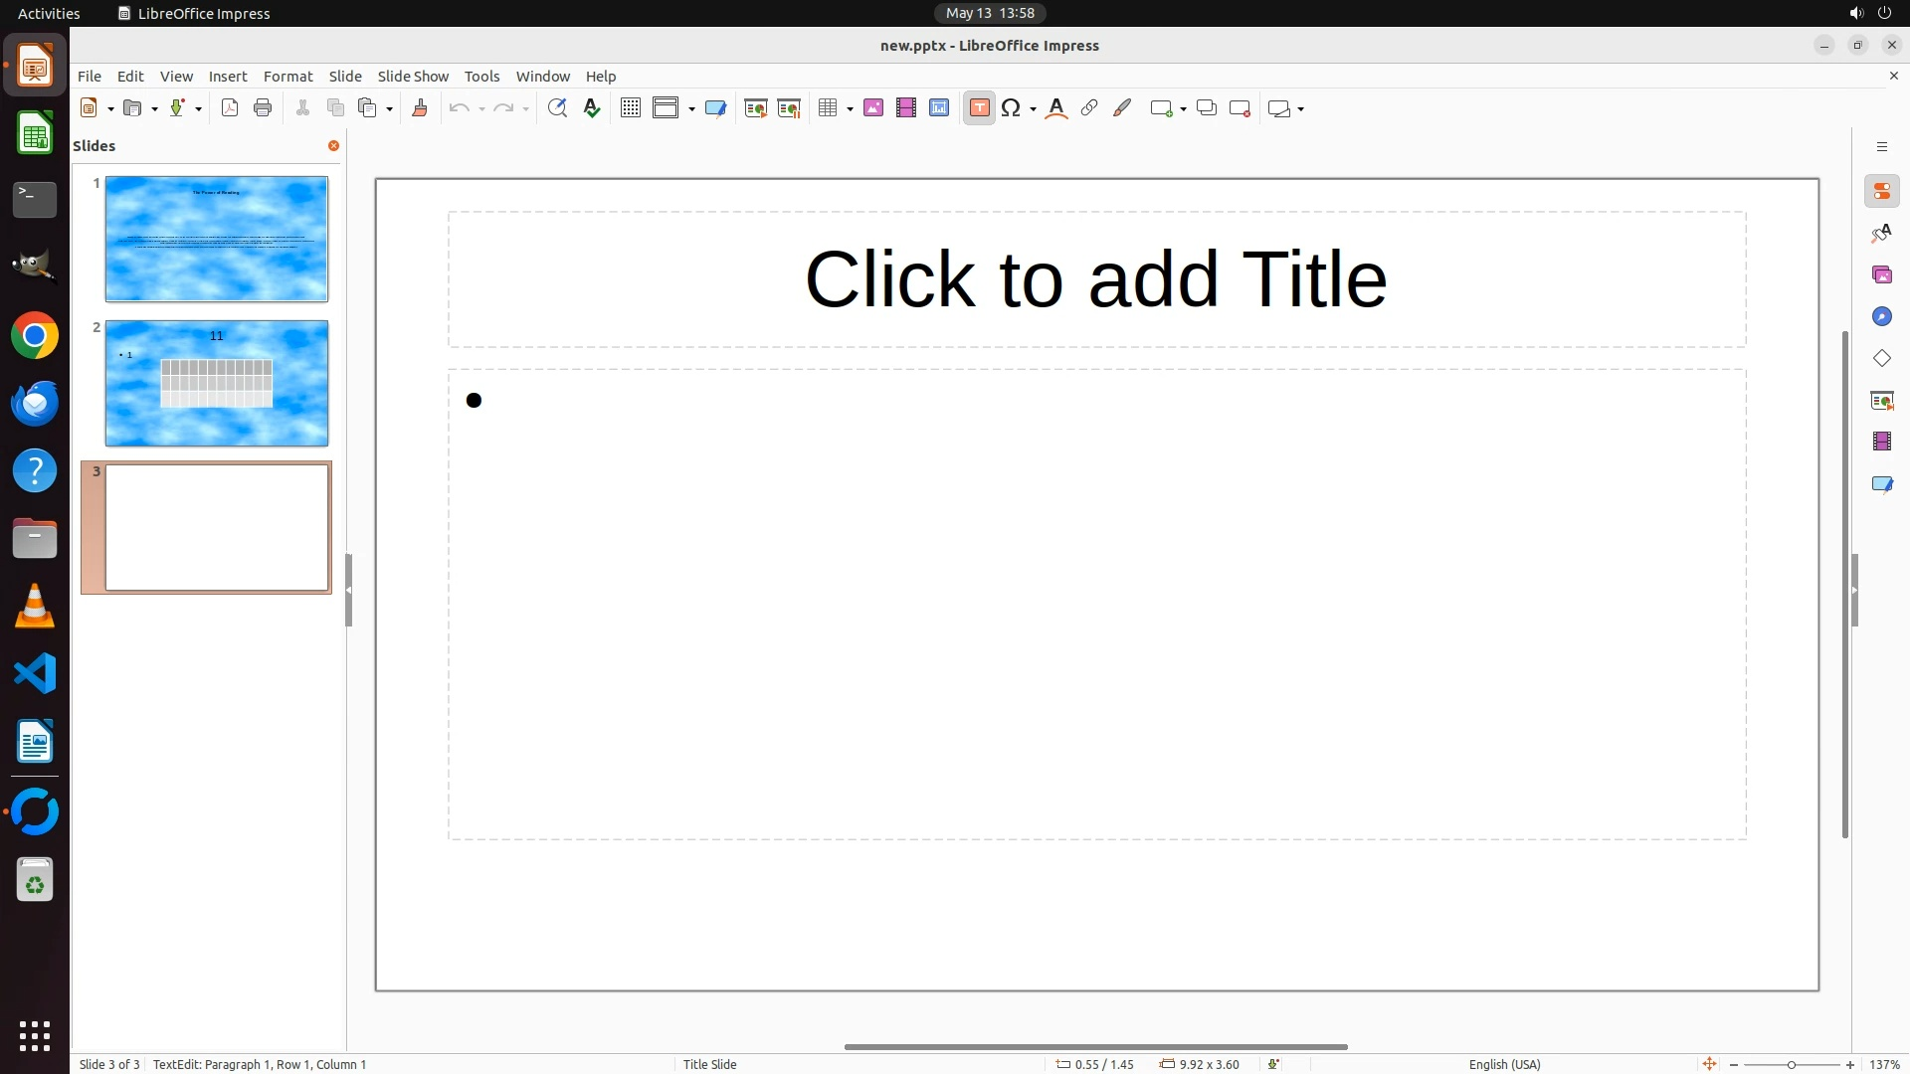Expand Special Character dropdown arrow

[x=1034, y=109]
